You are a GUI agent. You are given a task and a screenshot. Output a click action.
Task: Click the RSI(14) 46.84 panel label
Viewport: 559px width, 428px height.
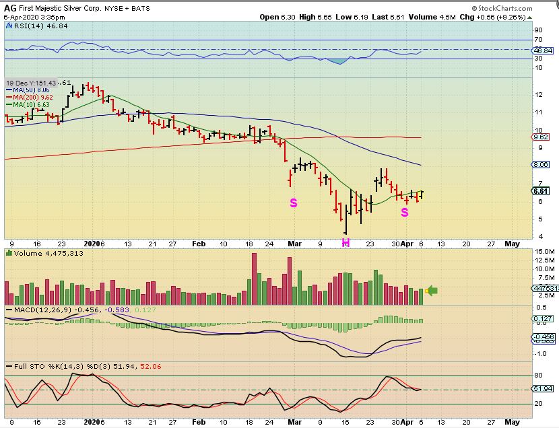[40, 26]
